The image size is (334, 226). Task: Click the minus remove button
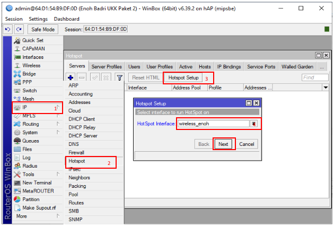(x=82, y=77)
